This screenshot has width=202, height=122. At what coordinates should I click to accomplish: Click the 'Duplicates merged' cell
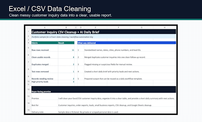[45, 62]
